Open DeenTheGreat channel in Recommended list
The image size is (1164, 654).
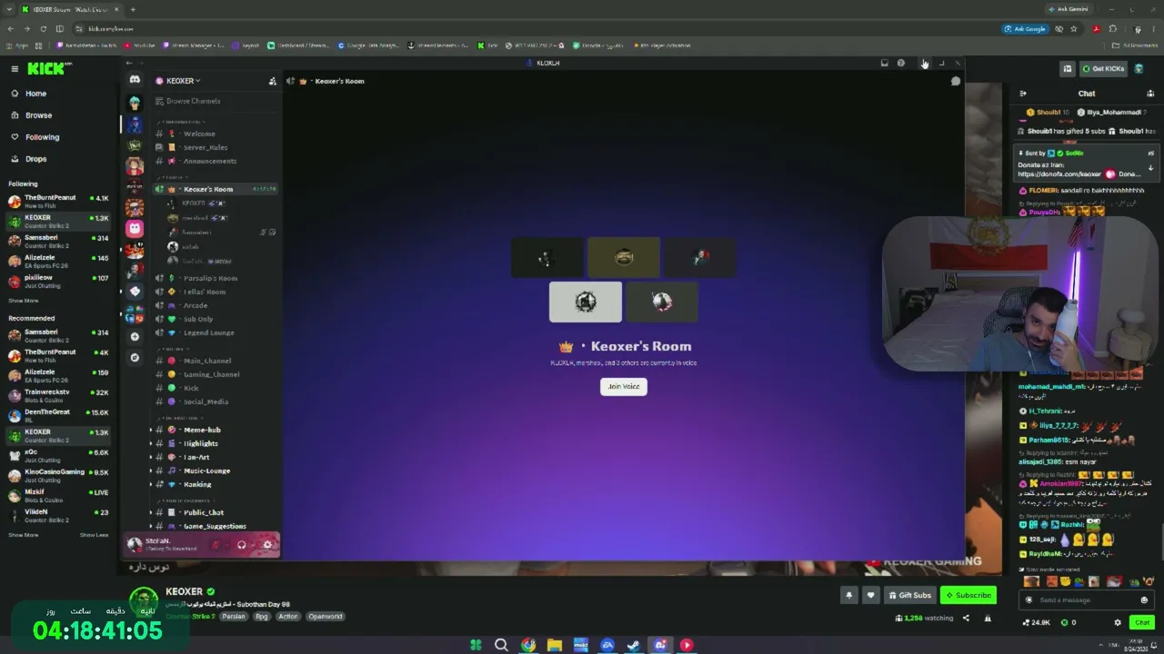point(58,416)
